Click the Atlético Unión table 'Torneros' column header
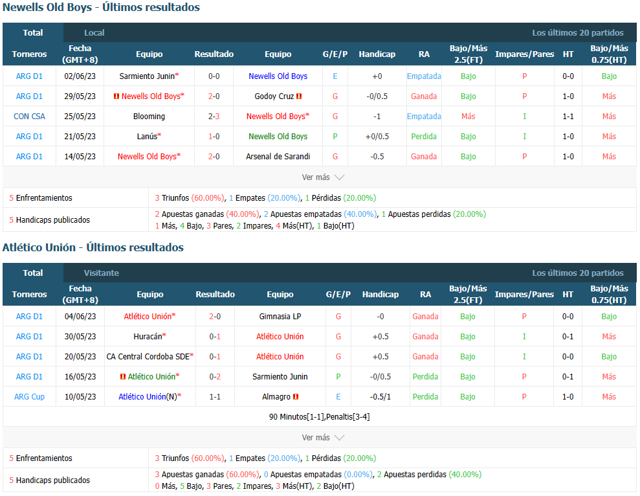 pos(29,294)
